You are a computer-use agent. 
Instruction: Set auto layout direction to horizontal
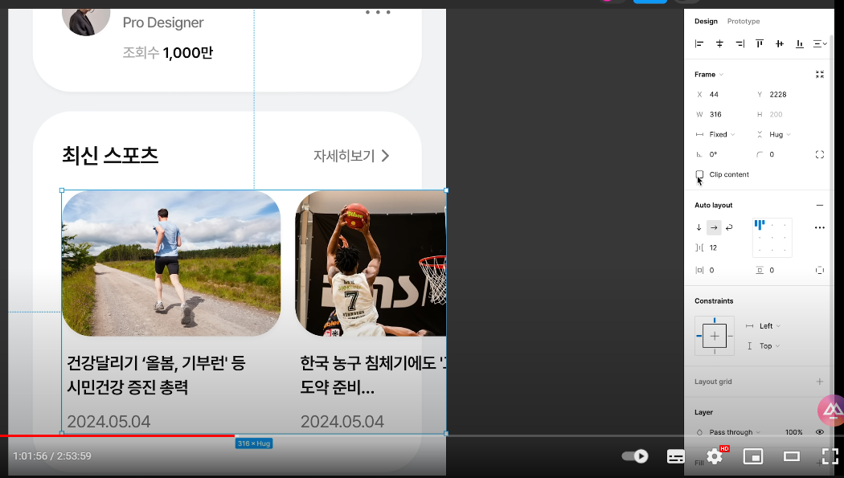coord(714,227)
